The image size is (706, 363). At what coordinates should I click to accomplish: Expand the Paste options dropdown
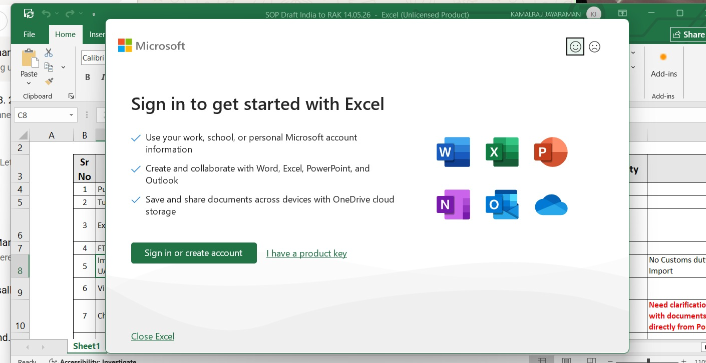(29, 83)
